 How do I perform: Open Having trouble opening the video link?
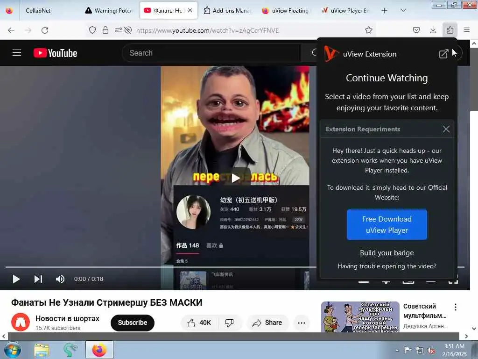click(x=387, y=266)
